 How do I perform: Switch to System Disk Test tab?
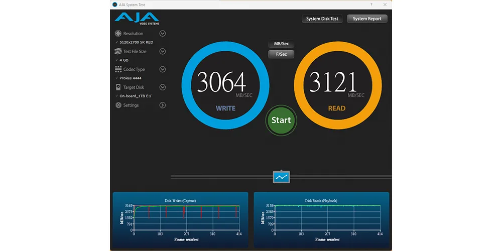(x=322, y=19)
